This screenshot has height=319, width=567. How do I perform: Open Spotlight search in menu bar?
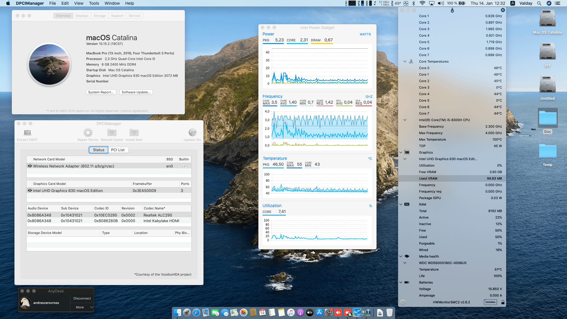[539, 3]
